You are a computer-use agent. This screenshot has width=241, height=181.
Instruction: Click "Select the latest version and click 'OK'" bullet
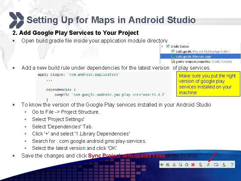[74, 148]
